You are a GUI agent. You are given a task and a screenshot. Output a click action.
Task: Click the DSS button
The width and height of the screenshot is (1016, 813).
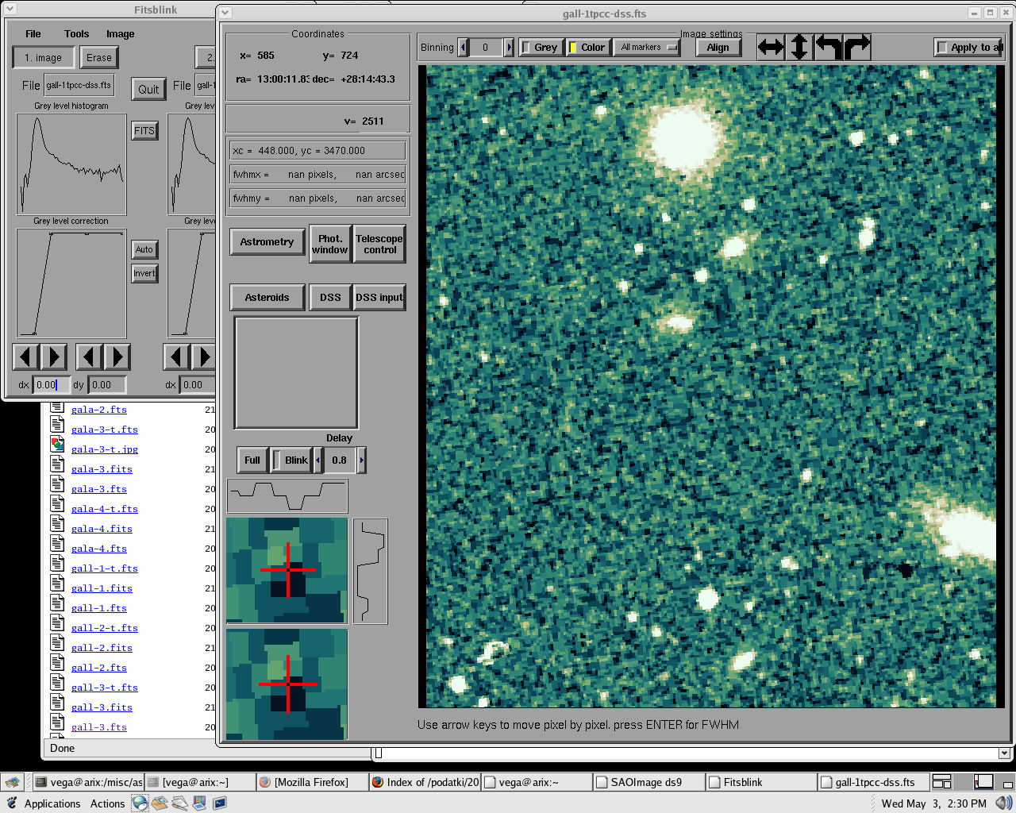click(x=330, y=298)
